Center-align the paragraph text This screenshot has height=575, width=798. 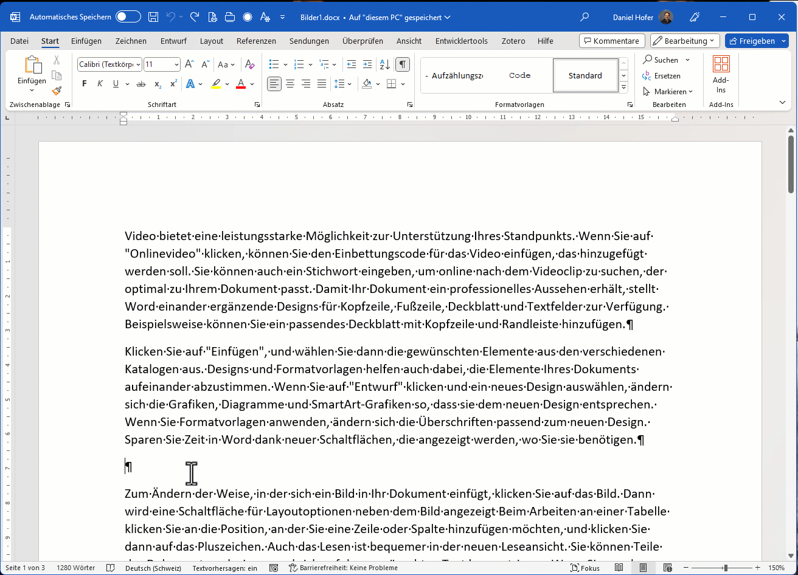[290, 84]
